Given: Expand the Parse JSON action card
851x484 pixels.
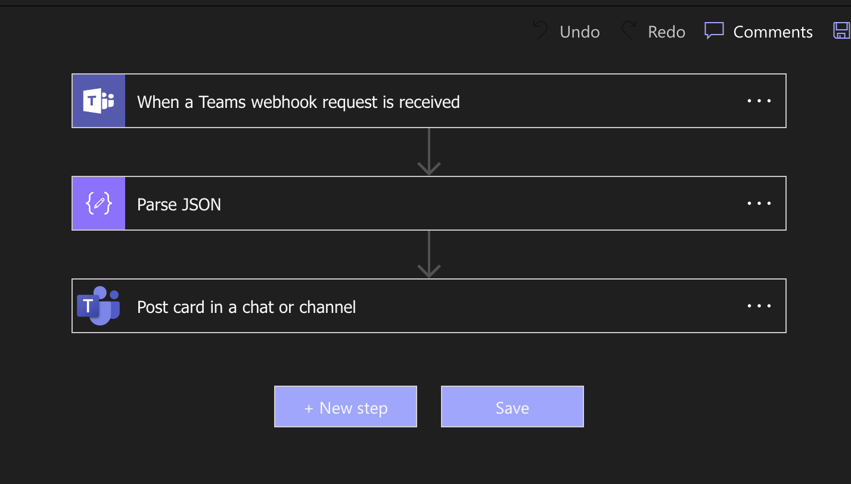Looking at the screenshot, I should [429, 203].
